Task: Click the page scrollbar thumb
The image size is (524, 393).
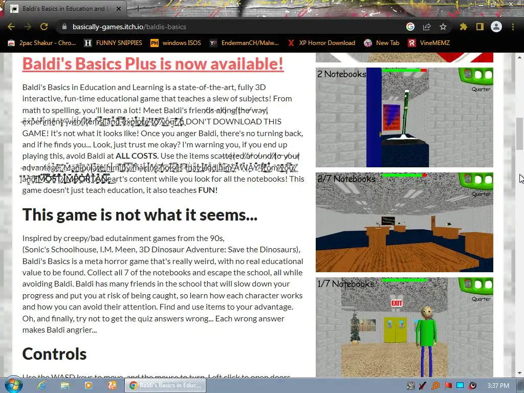Action: click(520, 134)
